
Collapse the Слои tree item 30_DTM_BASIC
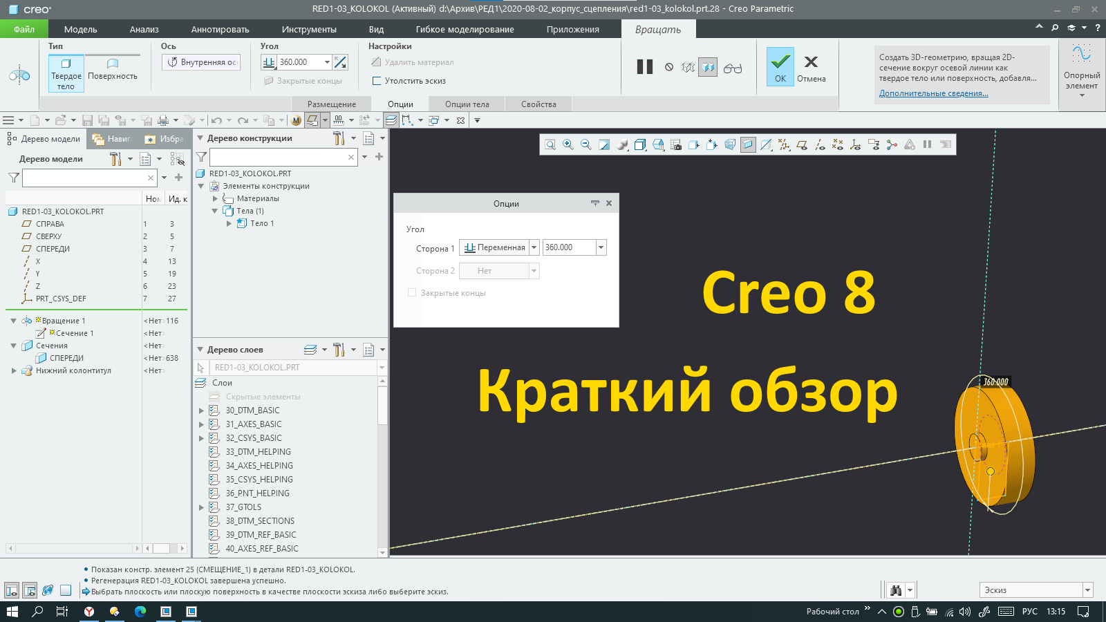coord(200,410)
